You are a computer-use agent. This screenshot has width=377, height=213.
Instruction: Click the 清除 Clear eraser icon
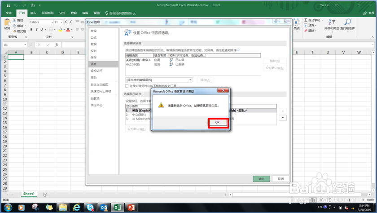[x=306, y=31]
